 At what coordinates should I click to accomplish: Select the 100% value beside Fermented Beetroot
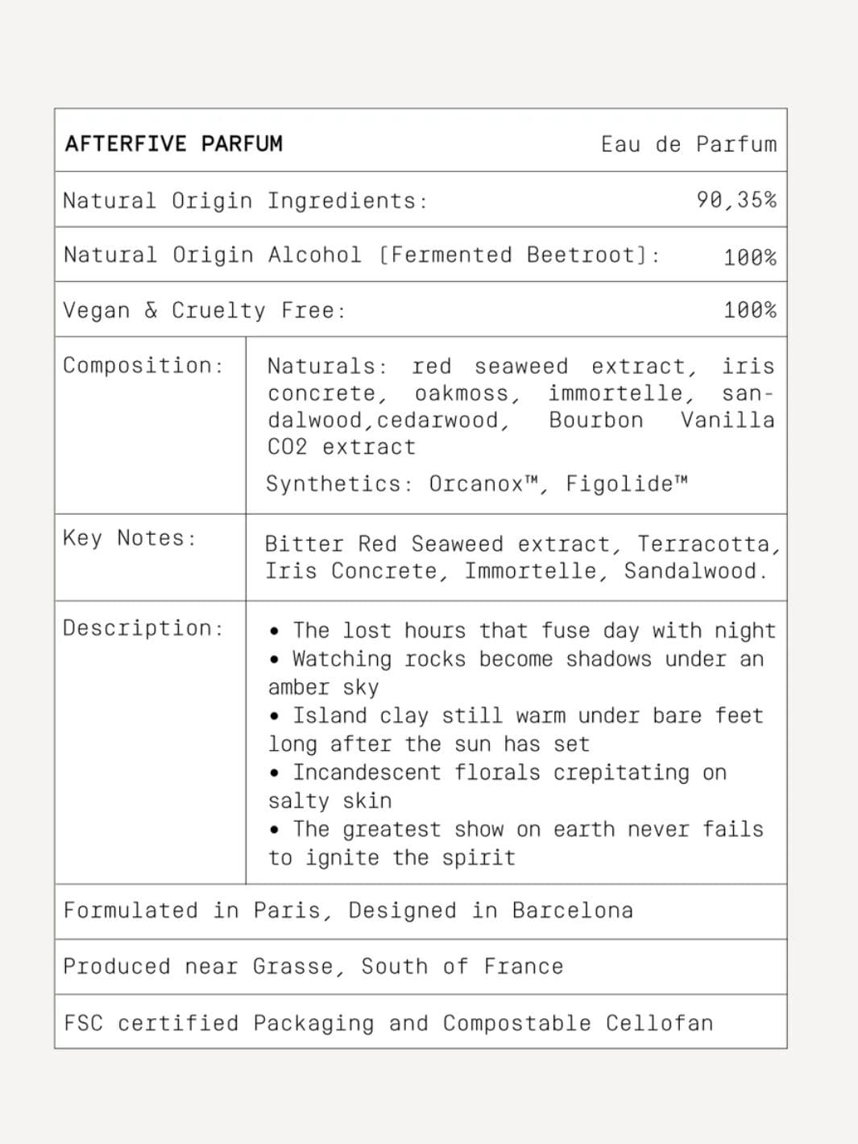(750, 257)
